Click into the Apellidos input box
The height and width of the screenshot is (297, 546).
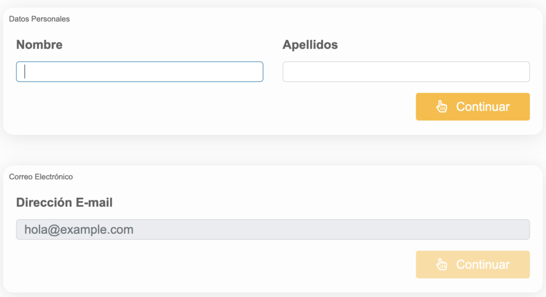(x=406, y=72)
